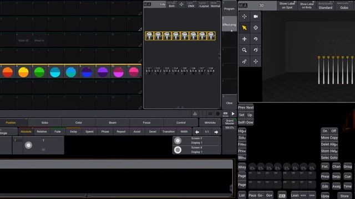This screenshot has height=199, width=355.
Task: Click the right arrow beside the 1/1 page indicator
Action: [x=216, y=132]
